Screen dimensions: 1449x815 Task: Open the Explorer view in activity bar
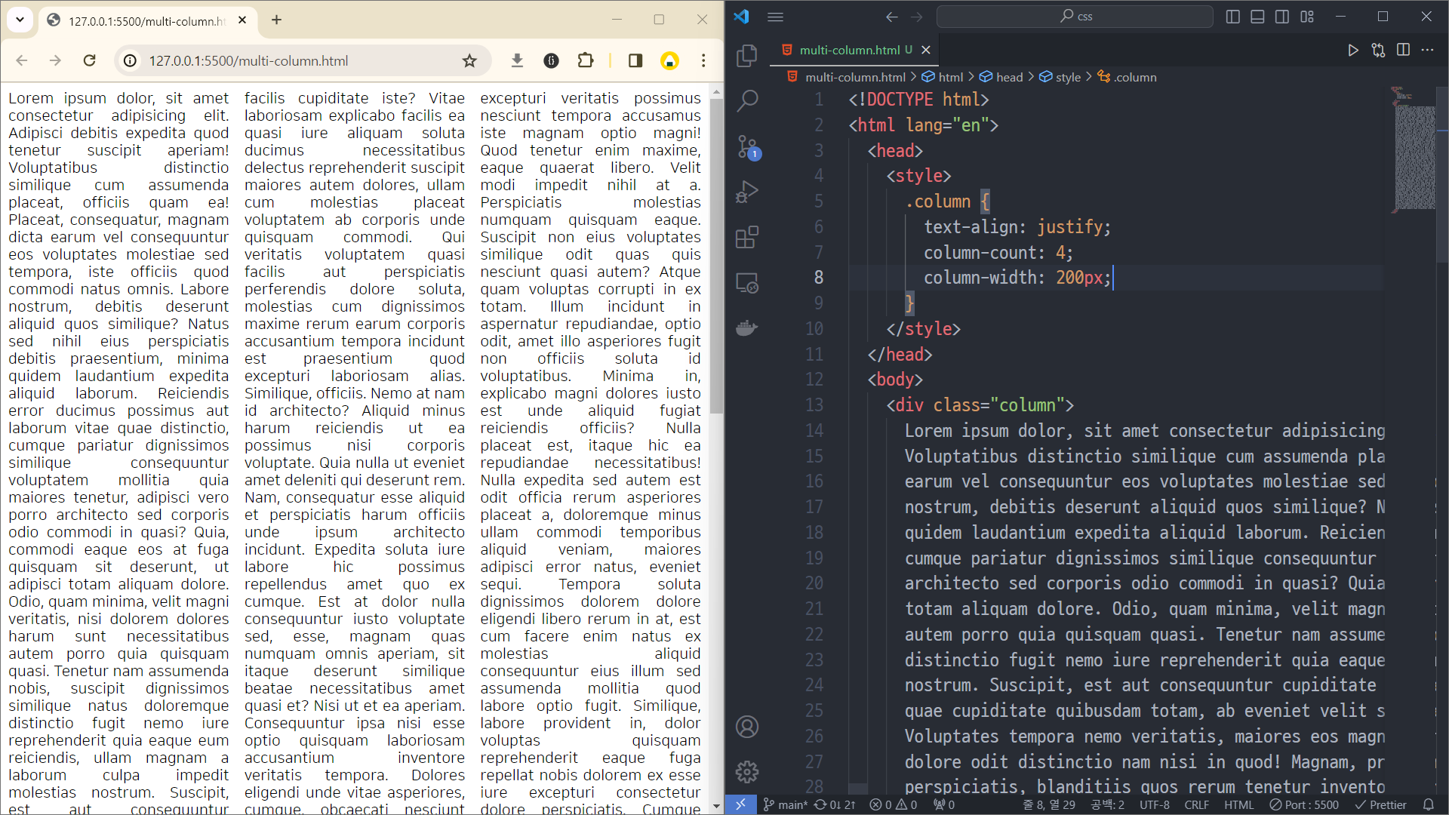tap(746, 55)
